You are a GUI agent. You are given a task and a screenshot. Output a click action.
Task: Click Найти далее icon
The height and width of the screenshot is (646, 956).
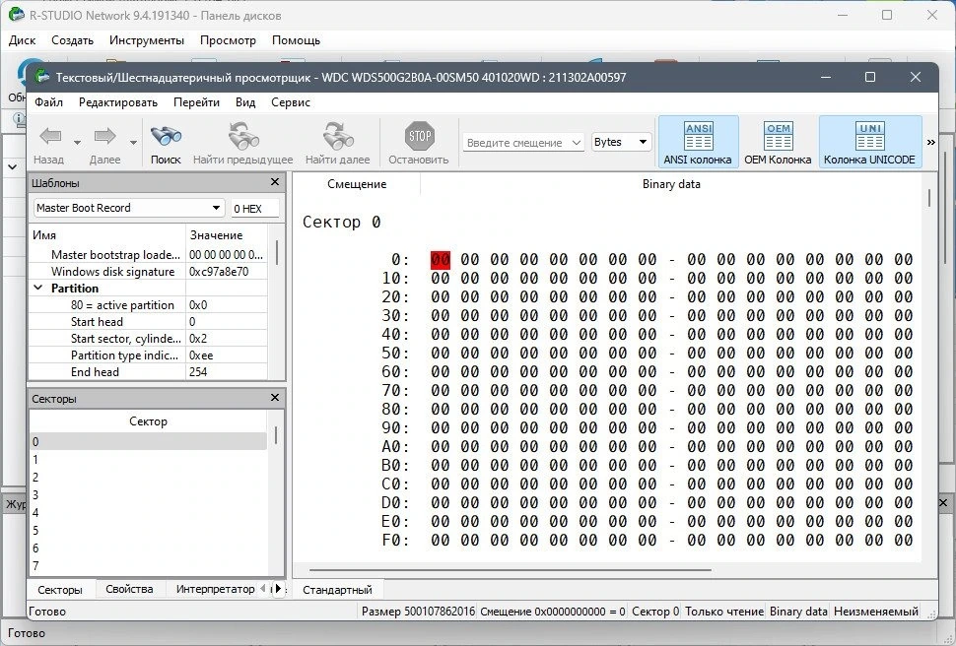coord(338,137)
